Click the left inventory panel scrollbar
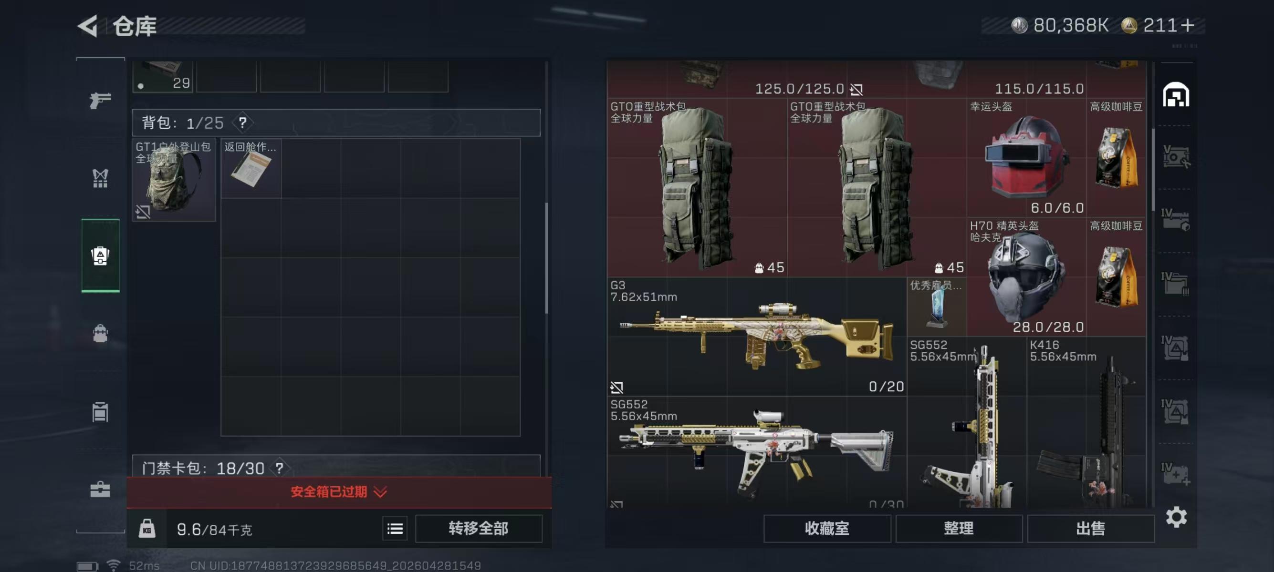 tap(546, 258)
